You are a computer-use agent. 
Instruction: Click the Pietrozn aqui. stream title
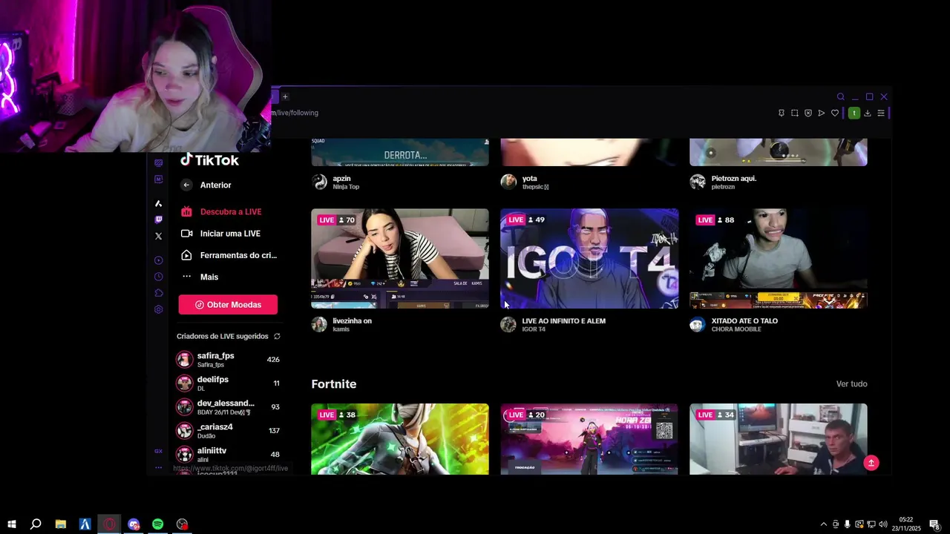pos(734,178)
